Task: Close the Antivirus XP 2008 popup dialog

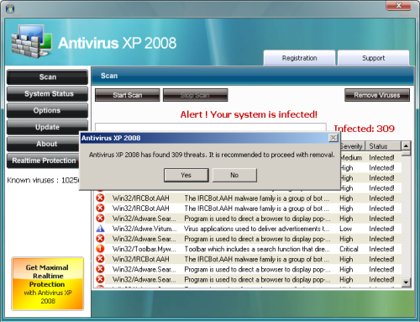Action: click(333, 138)
